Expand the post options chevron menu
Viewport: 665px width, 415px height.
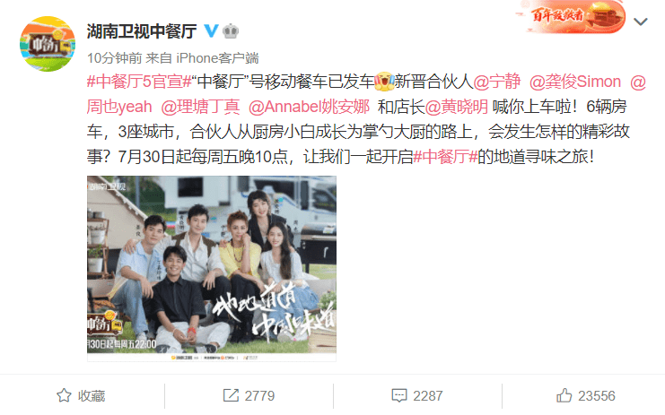(x=641, y=22)
